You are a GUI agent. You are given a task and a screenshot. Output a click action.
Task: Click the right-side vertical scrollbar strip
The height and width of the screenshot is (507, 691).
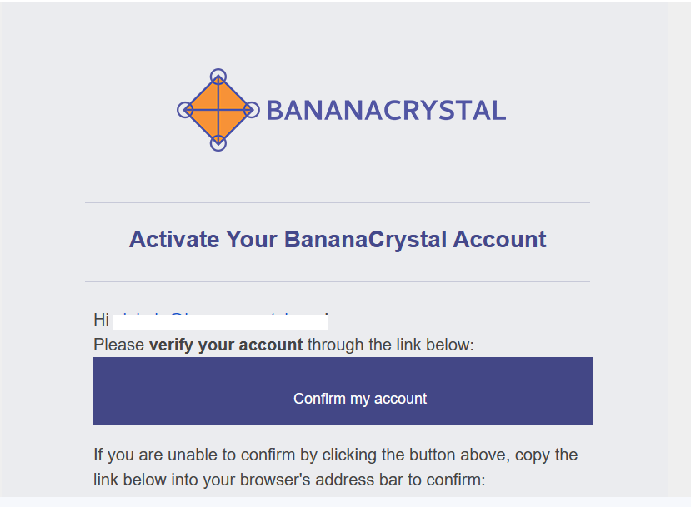pos(679,250)
